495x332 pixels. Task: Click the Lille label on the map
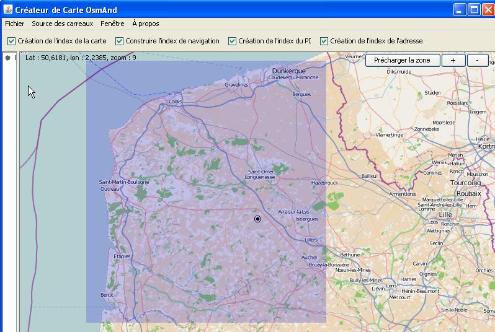[x=445, y=215]
